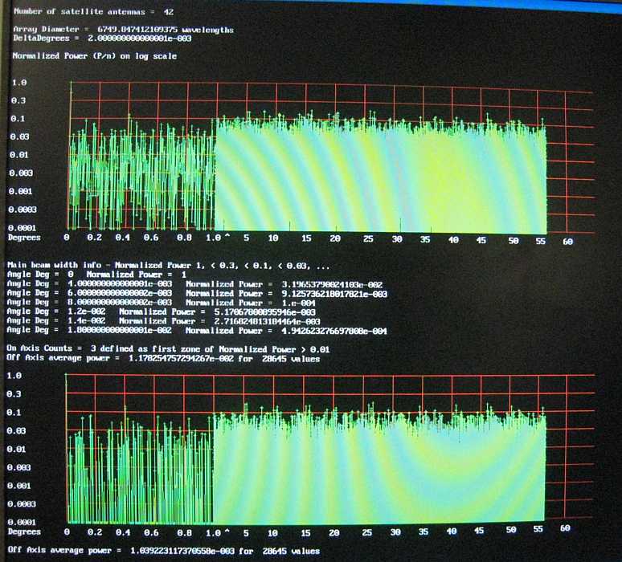Click the power value '9.125736218017821e-003'
The image size is (622, 562).
pos(334,294)
